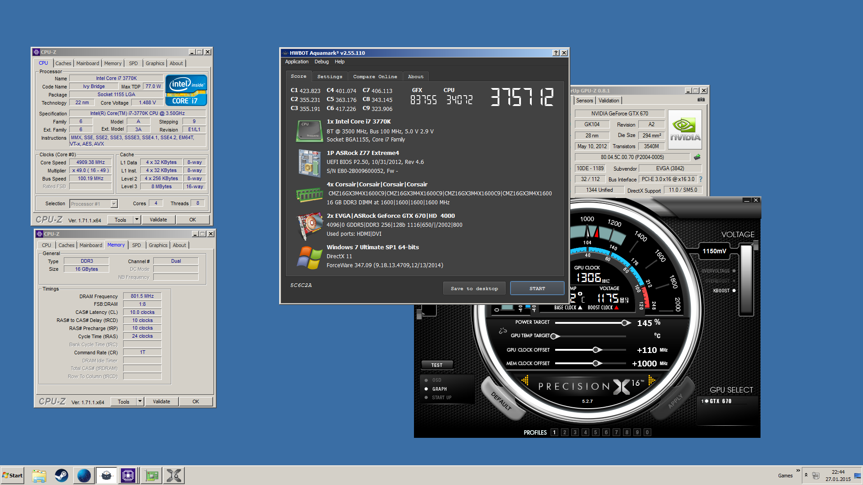The height and width of the screenshot is (485, 863).
Task: Open the Compare Online tab in Aquamark
Action: point(375,77)
